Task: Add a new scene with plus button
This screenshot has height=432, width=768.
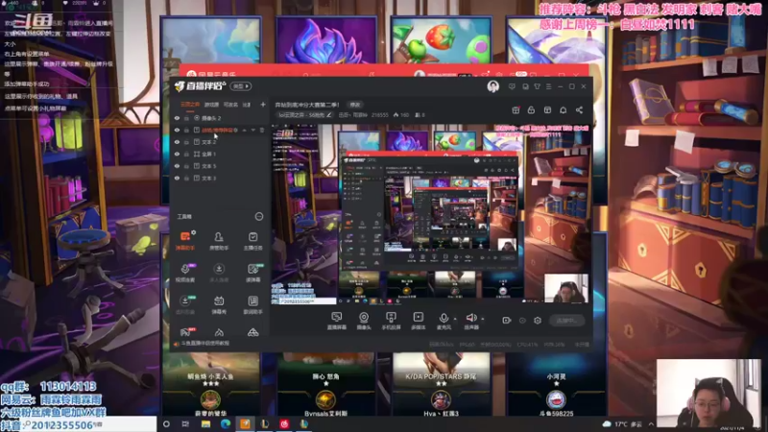Action: tap(263, 105)
